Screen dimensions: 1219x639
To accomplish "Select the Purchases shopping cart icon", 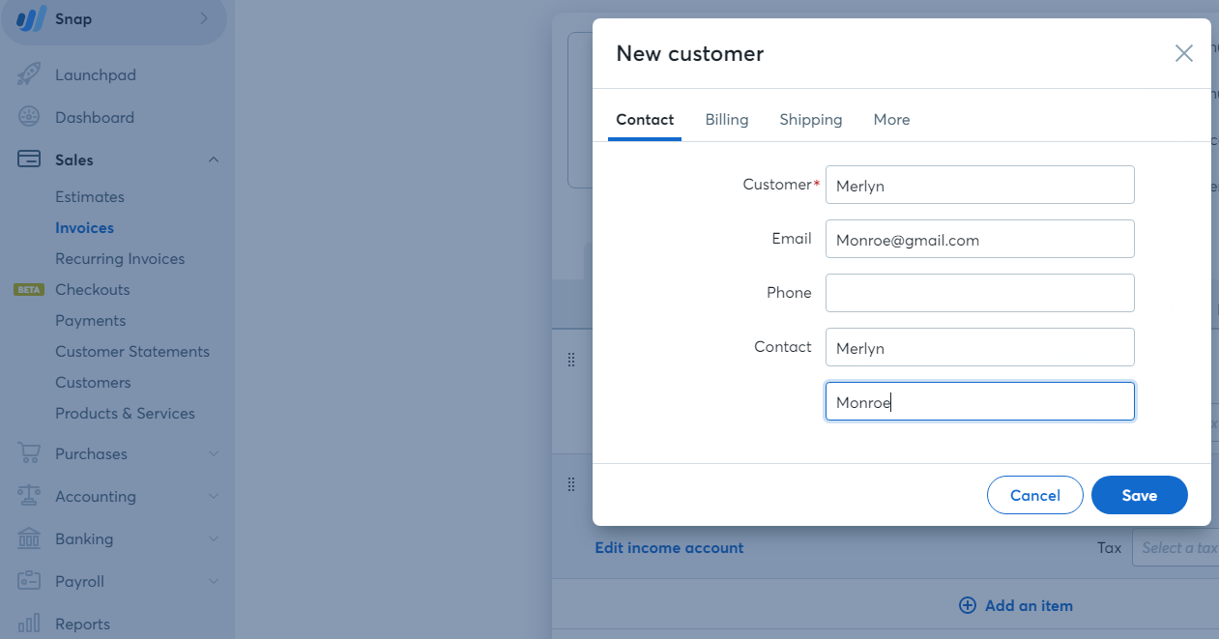I will [x=27, y=453].
